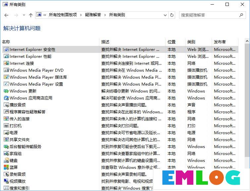The image size is (250, 191).
Task: Select the 共享文件夹 icon
Action: [6, 139]
